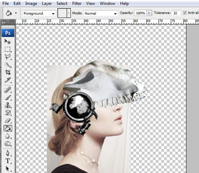
Task: Click the Tolerance value field
Action: (176, 13)
